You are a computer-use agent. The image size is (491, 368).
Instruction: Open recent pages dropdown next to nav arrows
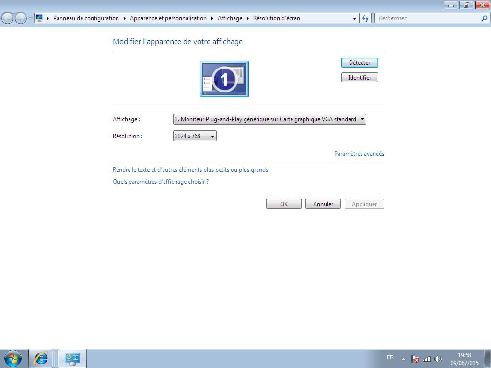pos(30,19)
